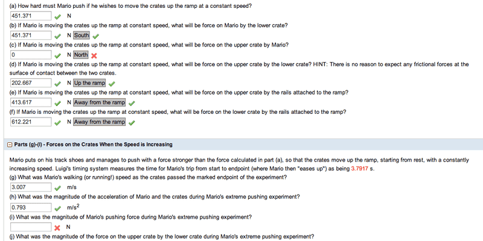Click the part (c) answer field containing 0
Viewport: 483px width, 241px height.
(30, 55)
